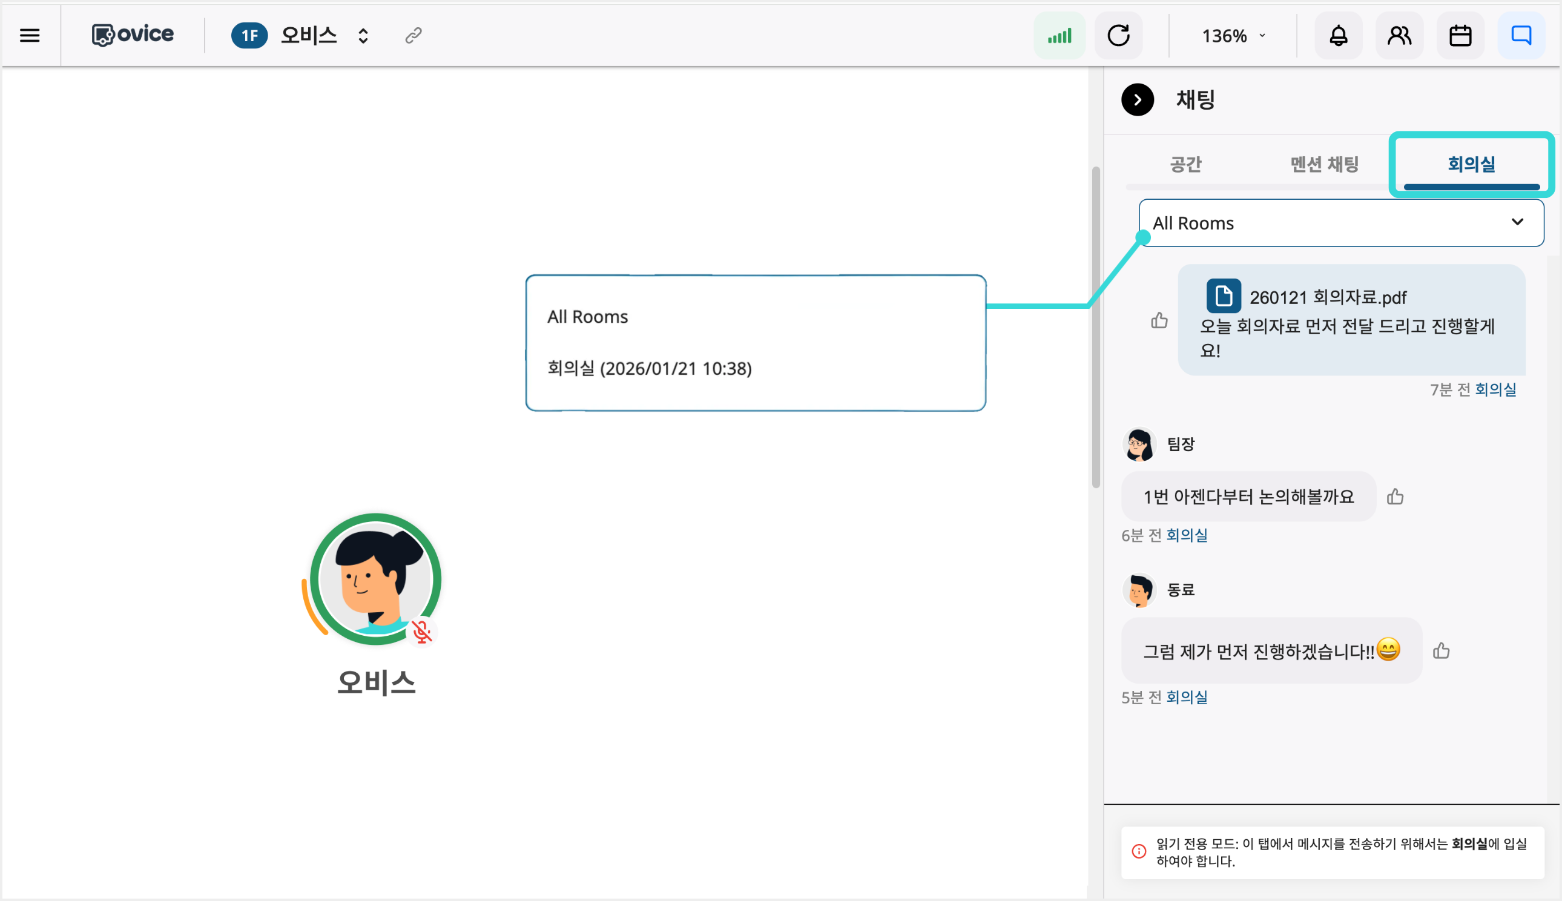The image size is (1562, 901).
Task: Click the connection strength indicator
Action: tap(1059, 35)
